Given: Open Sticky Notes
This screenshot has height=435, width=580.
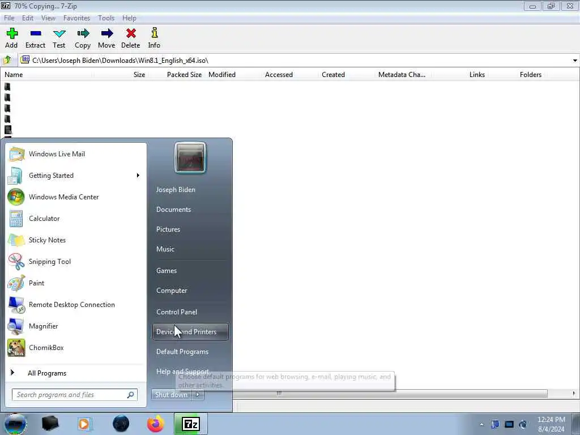Looking at the screenshot, I should 75,240.
